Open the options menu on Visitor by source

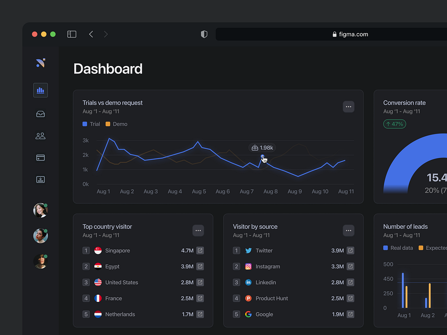348,230
